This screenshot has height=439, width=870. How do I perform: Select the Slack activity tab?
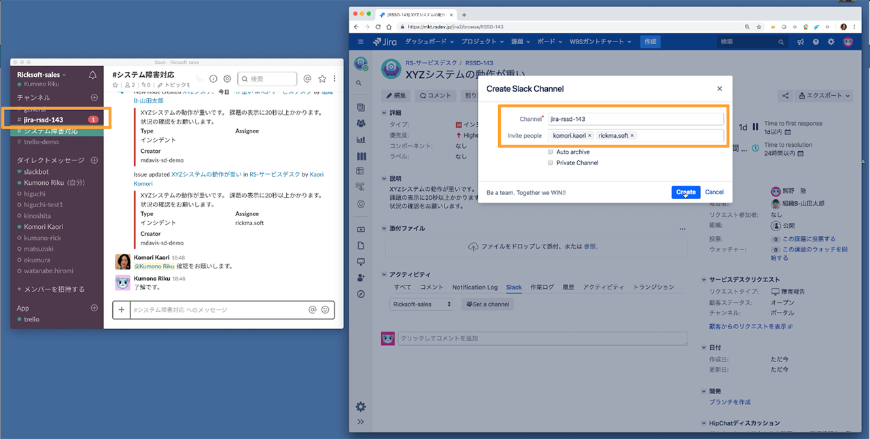(514, 287)
